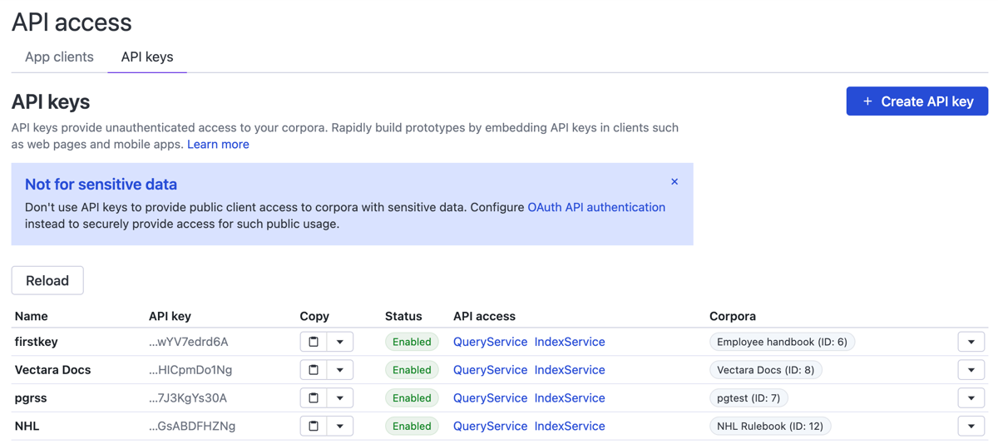The width and height of the screenshot is (998, 444).
Task: Copy the NHL API key
Action: coord(314,426)
